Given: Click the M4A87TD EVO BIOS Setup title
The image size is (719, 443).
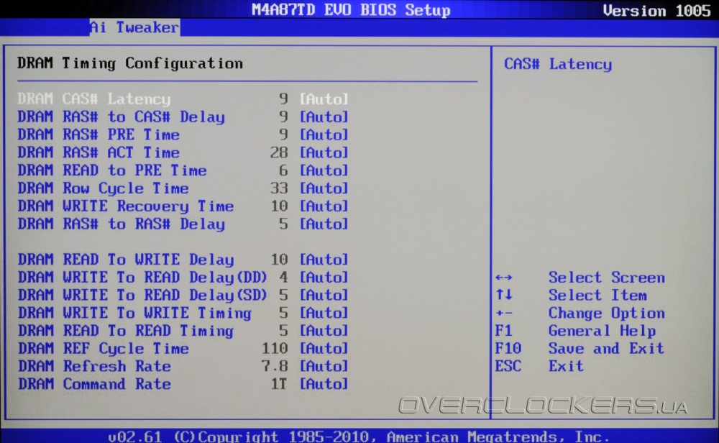Looking at the screenshot, I should 351,9.
